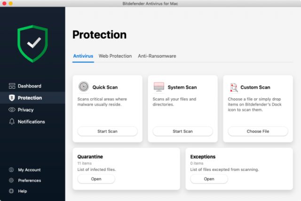Click the Help lifebuoy icon
The width and height of the screenshot is (301, 201).
[x=11, y=191]
